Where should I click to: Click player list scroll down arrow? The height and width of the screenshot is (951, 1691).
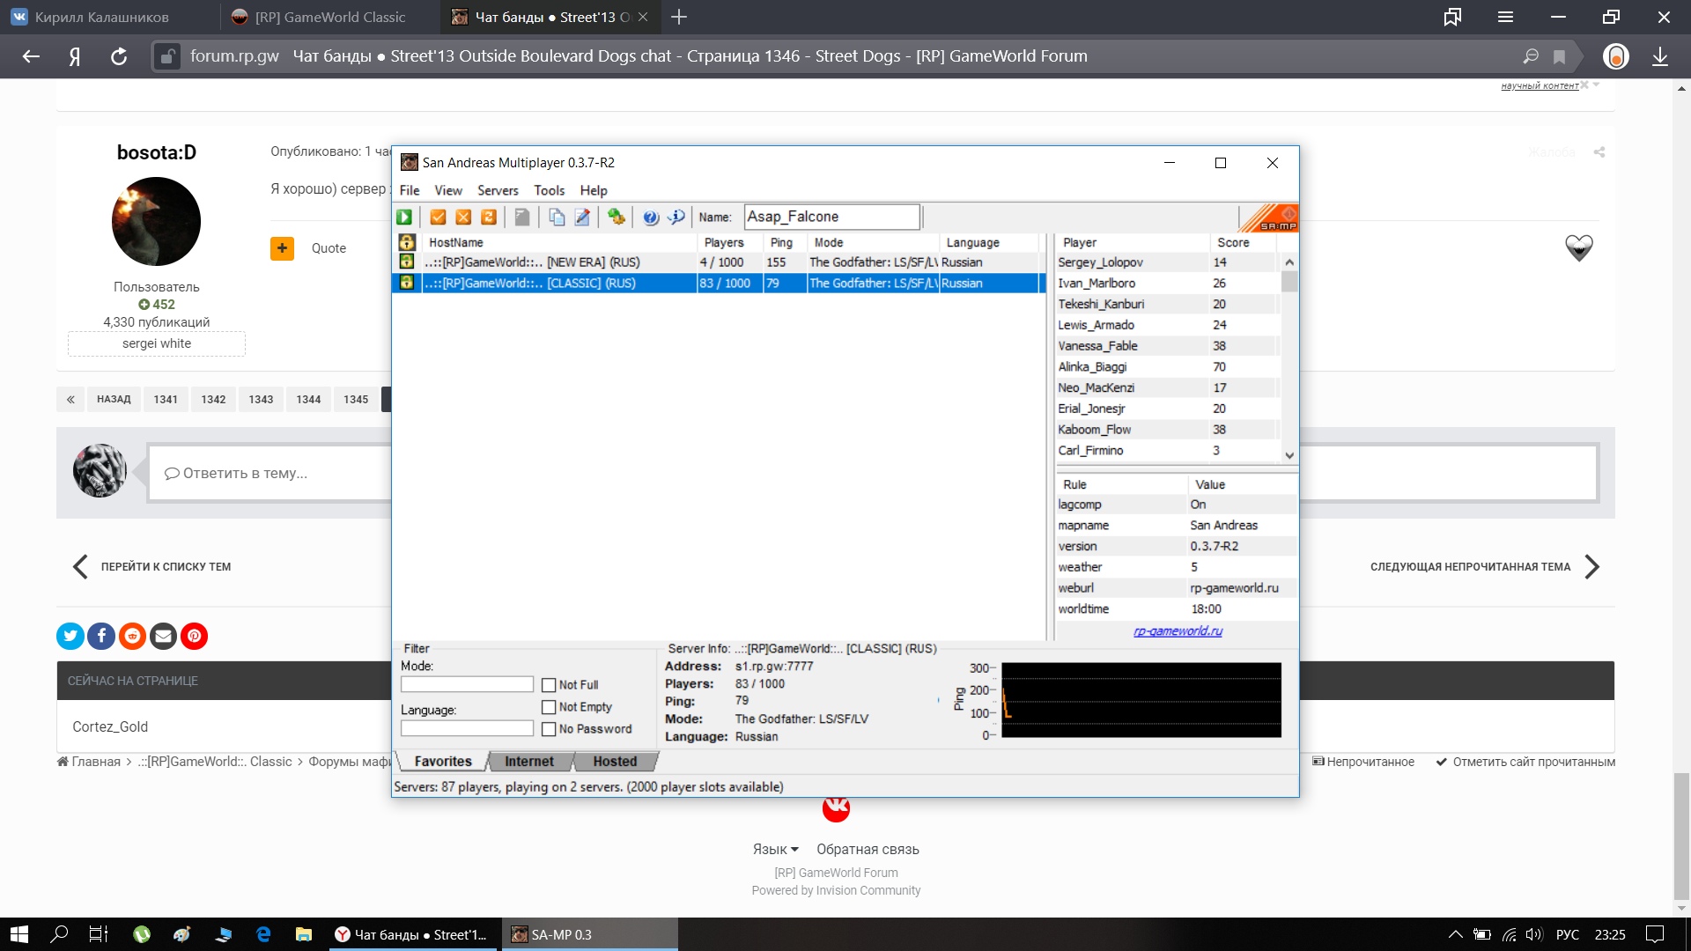(x=1289, y=455)
